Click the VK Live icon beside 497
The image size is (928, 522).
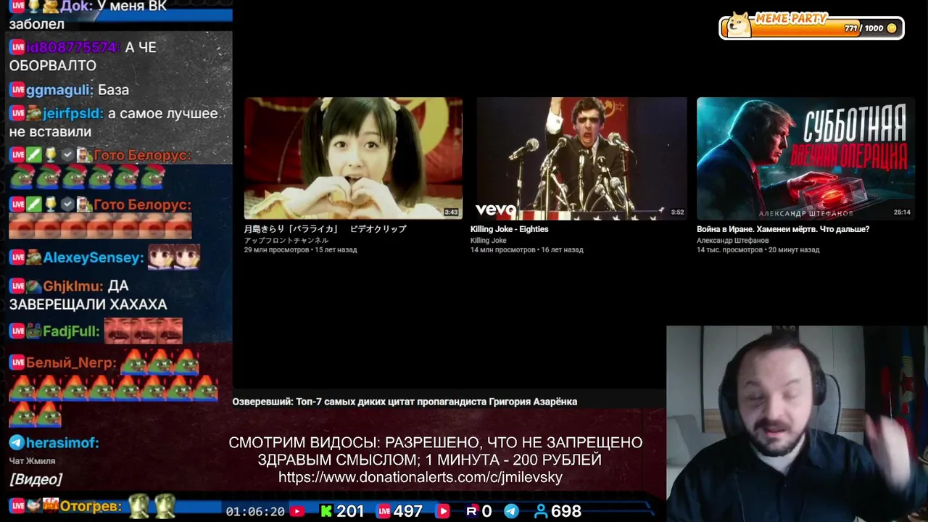(384, 511)
